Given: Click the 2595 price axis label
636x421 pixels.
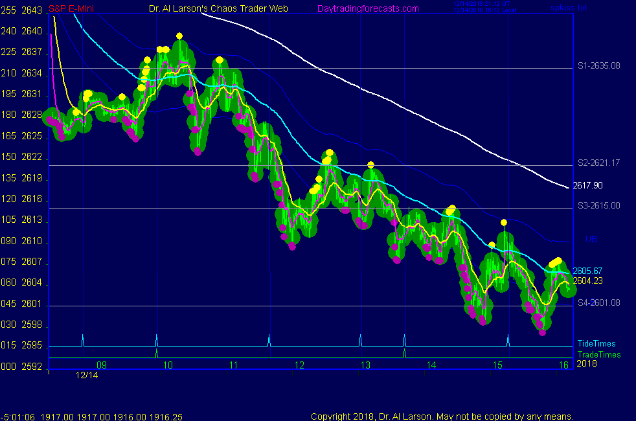Looking at the screenshot, I should (x=32, y=346).
